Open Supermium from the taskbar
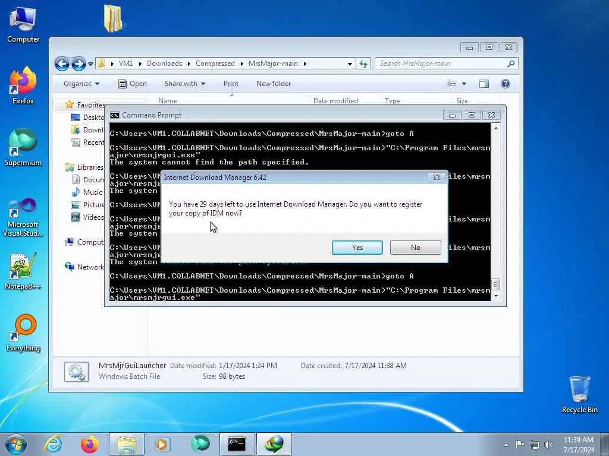The image size is (609, 456). 200,444
